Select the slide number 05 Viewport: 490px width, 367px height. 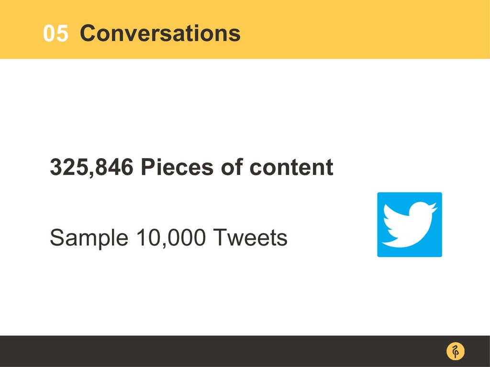pyautogui.click(x=56, y=33)
